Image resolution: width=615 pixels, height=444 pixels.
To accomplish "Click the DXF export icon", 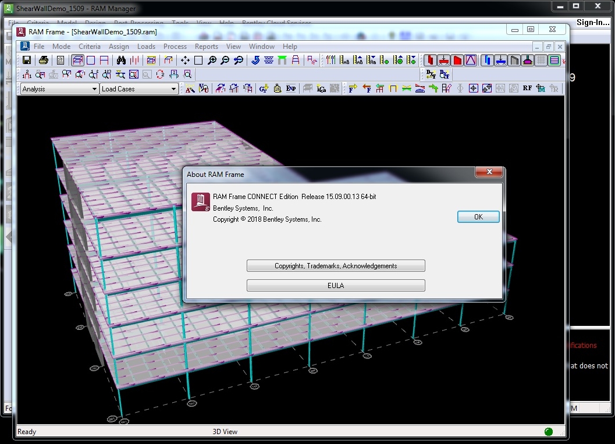I will [x=431, y=74].
